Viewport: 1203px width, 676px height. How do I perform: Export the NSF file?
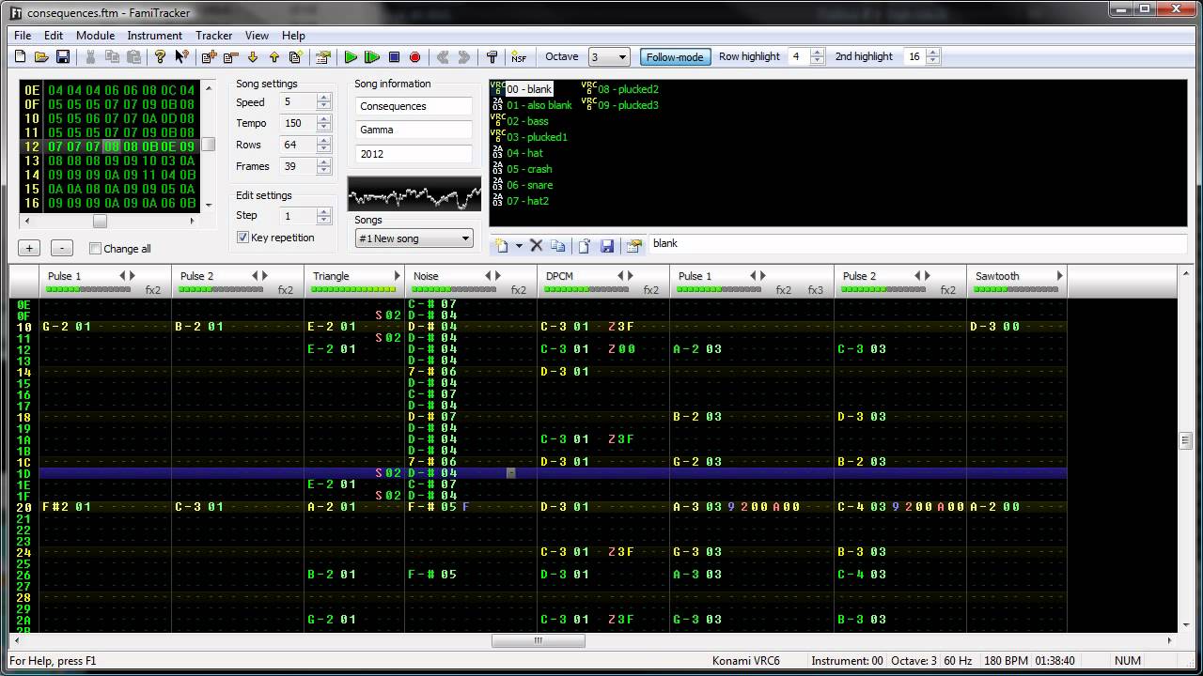click(518, 57)
